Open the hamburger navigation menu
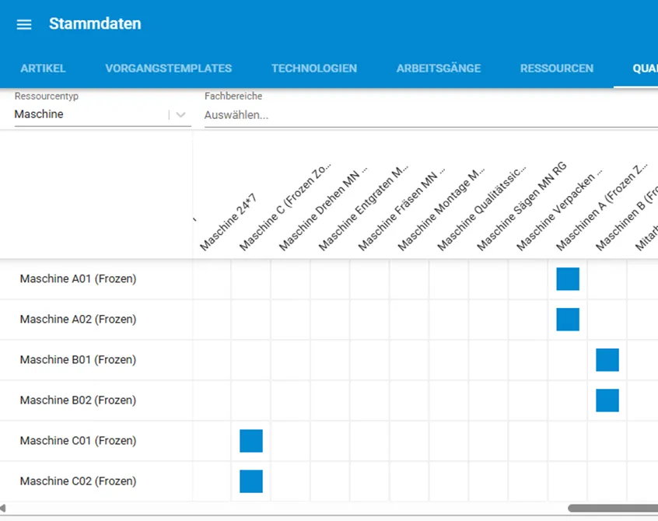 tap(24, 24)
